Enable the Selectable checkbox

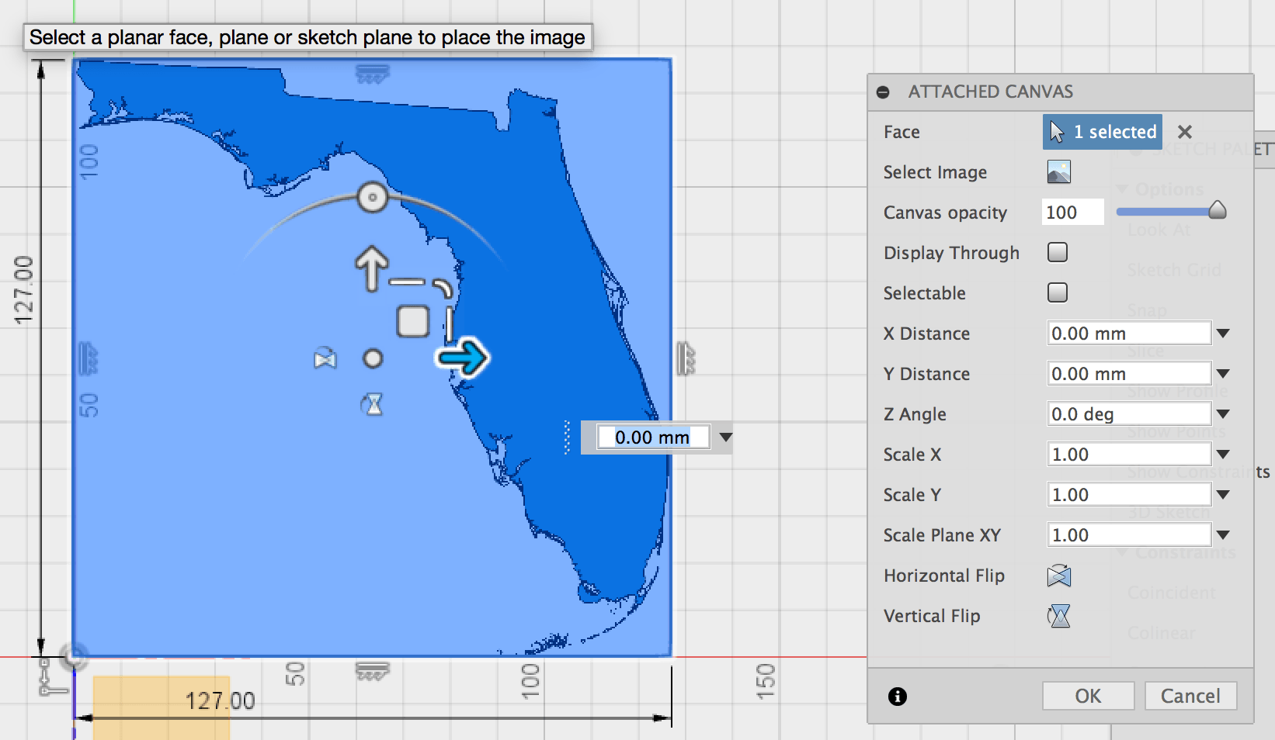tap(1058, 292)
